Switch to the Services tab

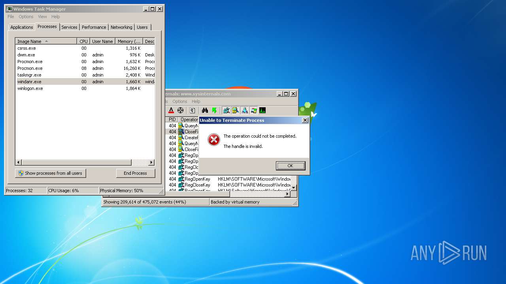pyautogui.click(x=69, y=27)
